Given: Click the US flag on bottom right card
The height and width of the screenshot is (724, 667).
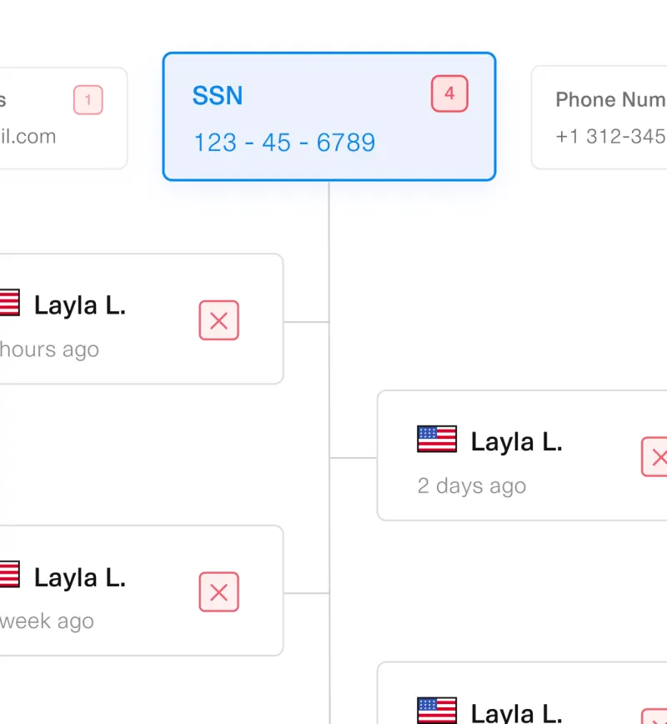Looking at the screenshot, I should tap(437, 710).
